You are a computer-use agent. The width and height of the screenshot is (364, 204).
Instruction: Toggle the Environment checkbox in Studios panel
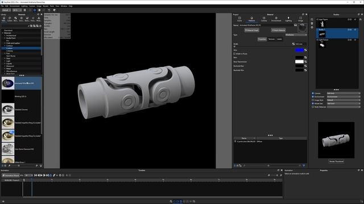[x=313, y=97]
